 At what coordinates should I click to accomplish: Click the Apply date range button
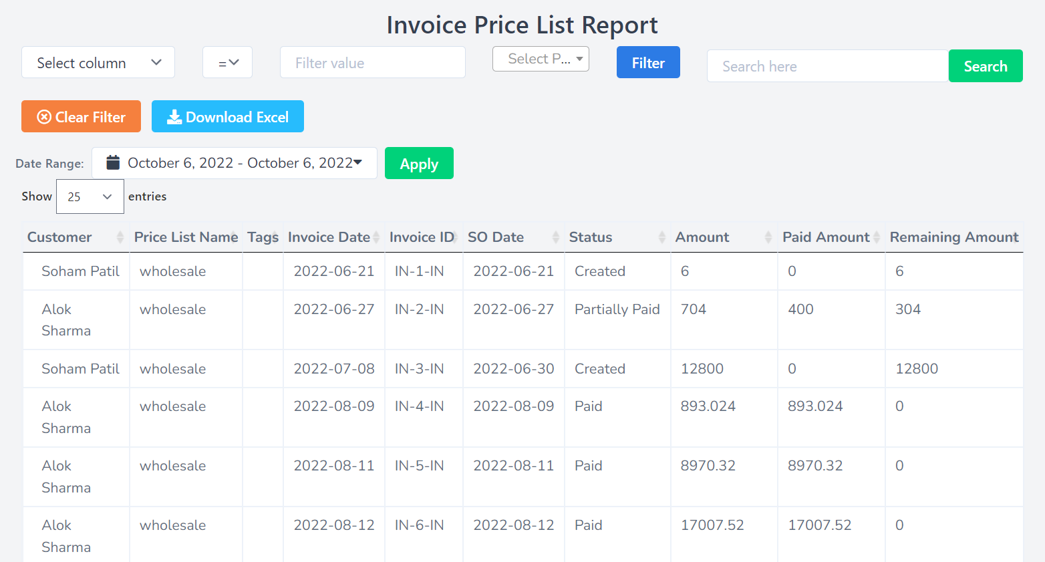point(419,163)
